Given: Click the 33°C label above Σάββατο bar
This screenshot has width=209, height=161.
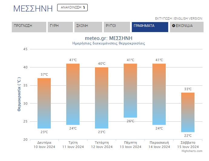Looking at the screenshot, I should point(188,89).
